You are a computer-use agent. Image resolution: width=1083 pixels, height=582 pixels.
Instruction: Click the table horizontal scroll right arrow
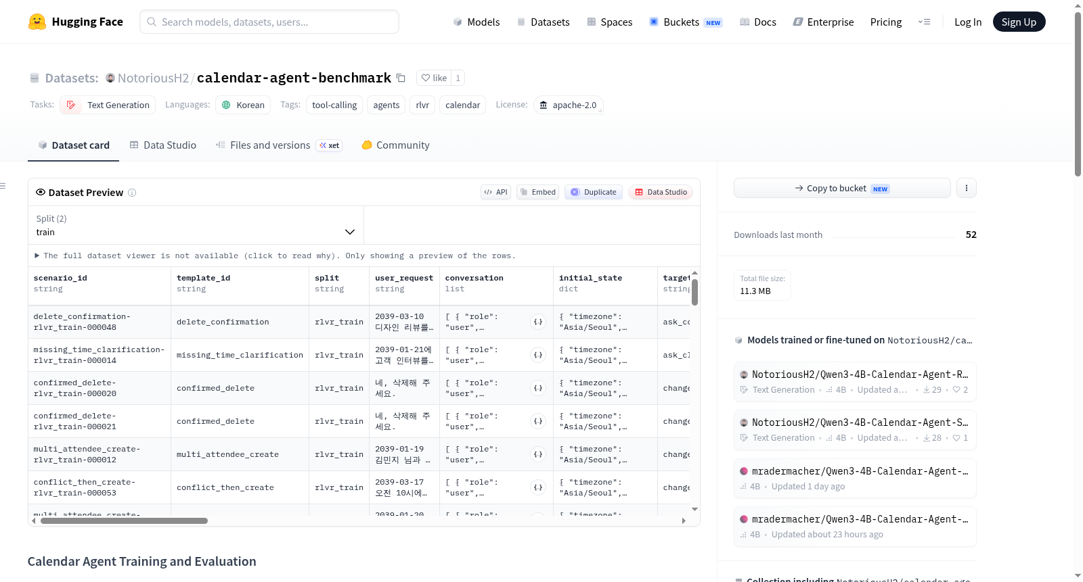pyautogui.click(x=684, y=521)
